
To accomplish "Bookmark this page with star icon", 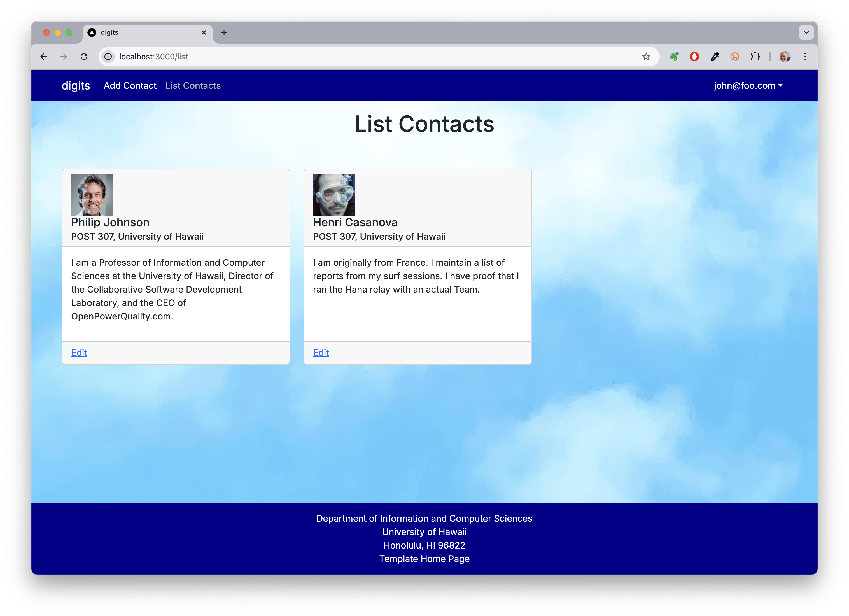I will tap(646, 57).
